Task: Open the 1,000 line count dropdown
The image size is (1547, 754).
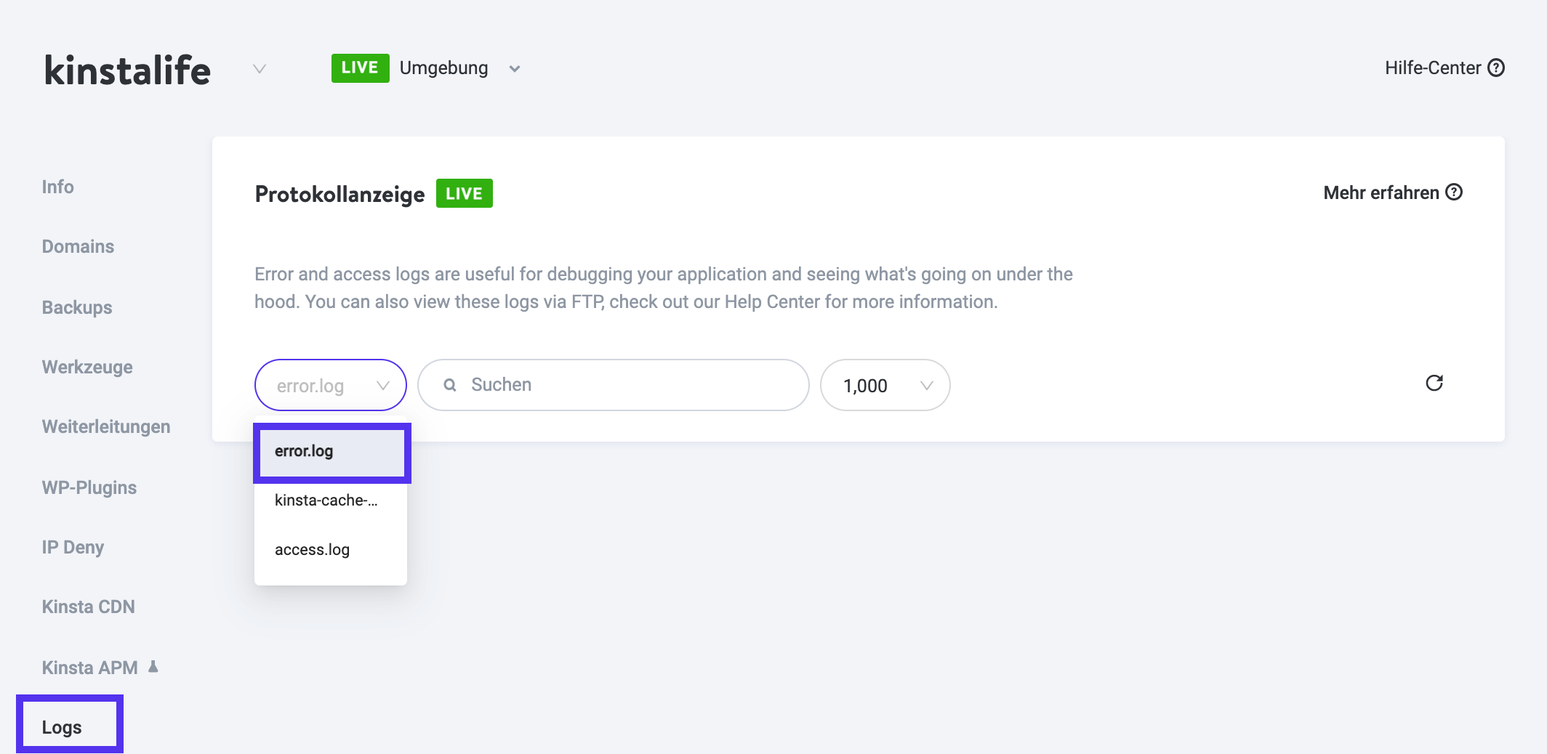Action: coord(884,385)
